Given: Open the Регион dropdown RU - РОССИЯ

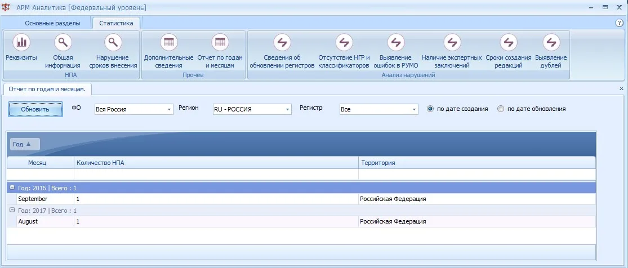Looking at the screenshot, I should click(x=252, y=109).
